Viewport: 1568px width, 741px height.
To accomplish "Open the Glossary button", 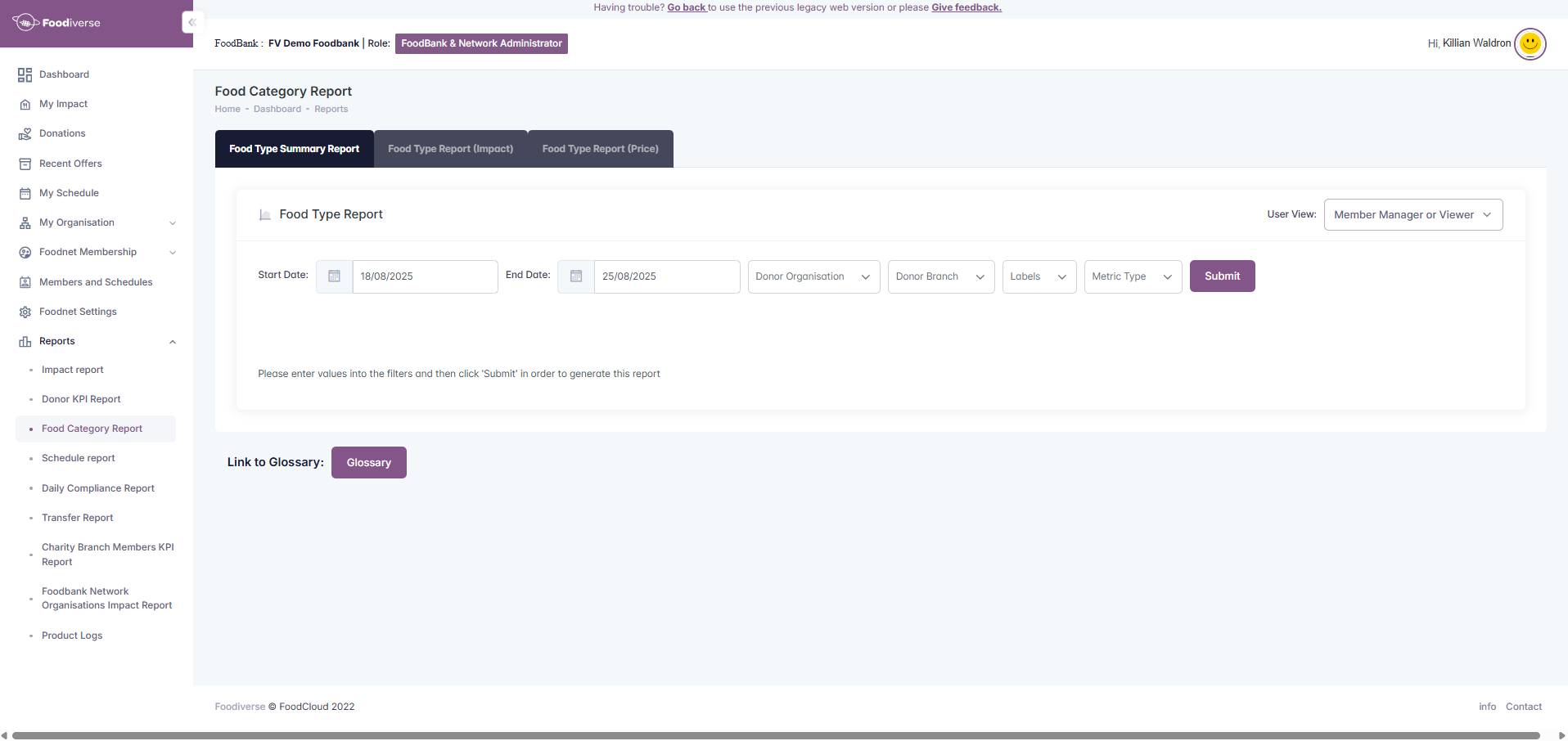I will pyautogui.click(x=368, y=463).
